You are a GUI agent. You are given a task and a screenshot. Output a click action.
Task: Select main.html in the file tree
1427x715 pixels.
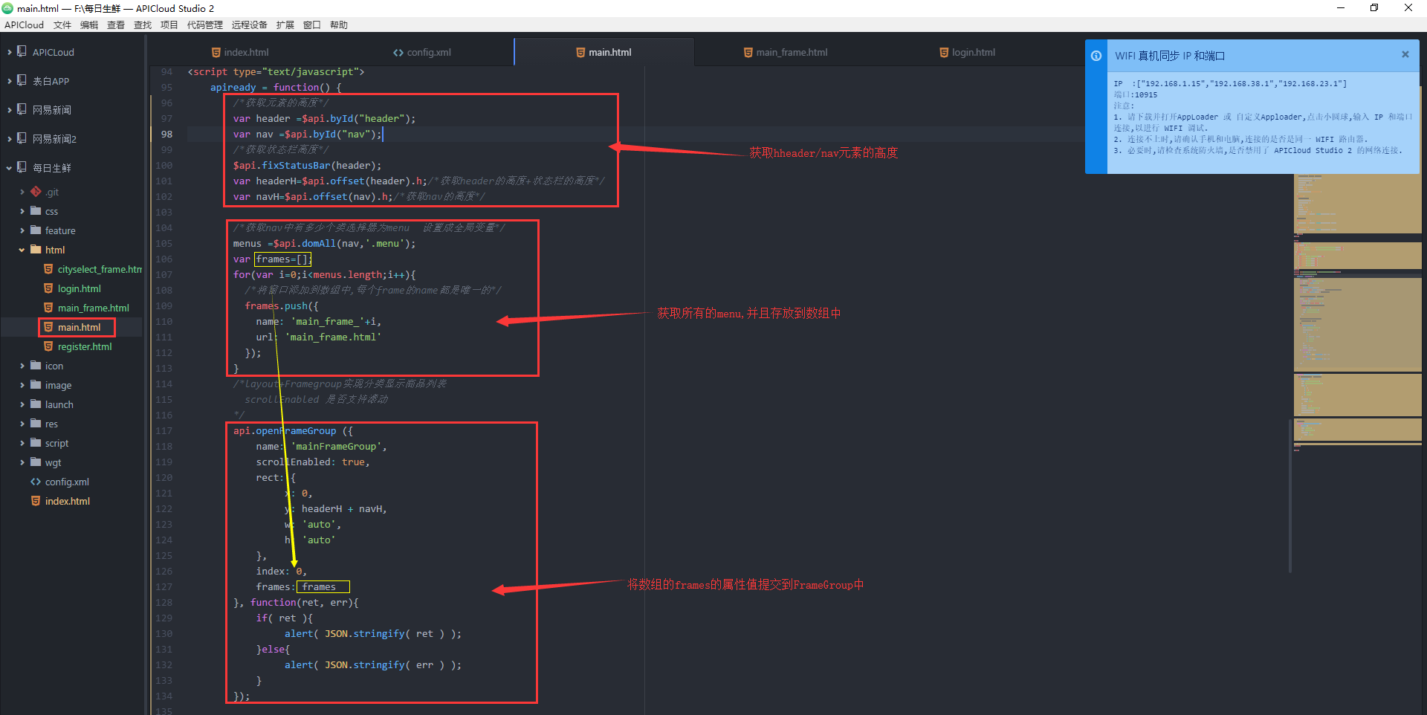point(77,327)
